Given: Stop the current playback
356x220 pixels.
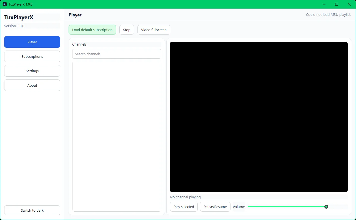Looking at the screenshot, I should pyautogui.click(x=127, y=30).
